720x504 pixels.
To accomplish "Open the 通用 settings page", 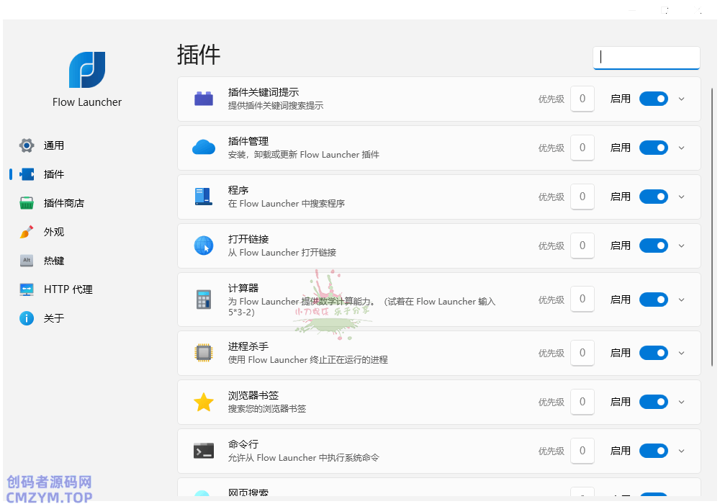I will coord(53,145).
